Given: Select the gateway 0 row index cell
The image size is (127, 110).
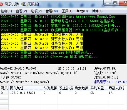Looking at the screenshot, I should click(x=4, y=93).
